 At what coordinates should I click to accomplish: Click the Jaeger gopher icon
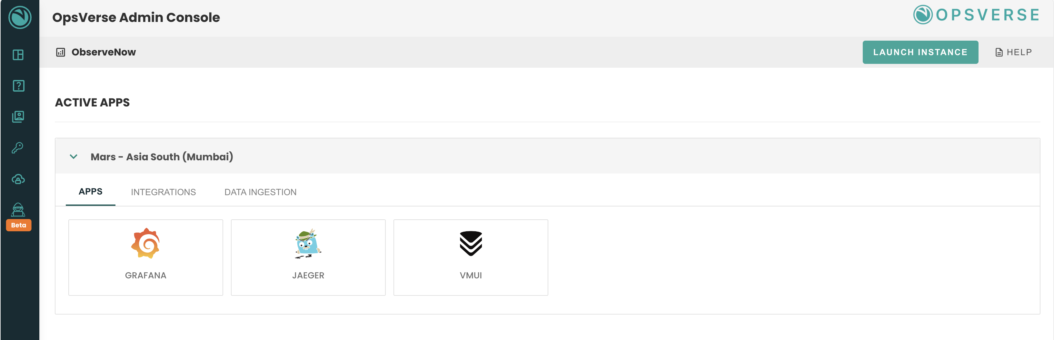click(x=308, y=244)
